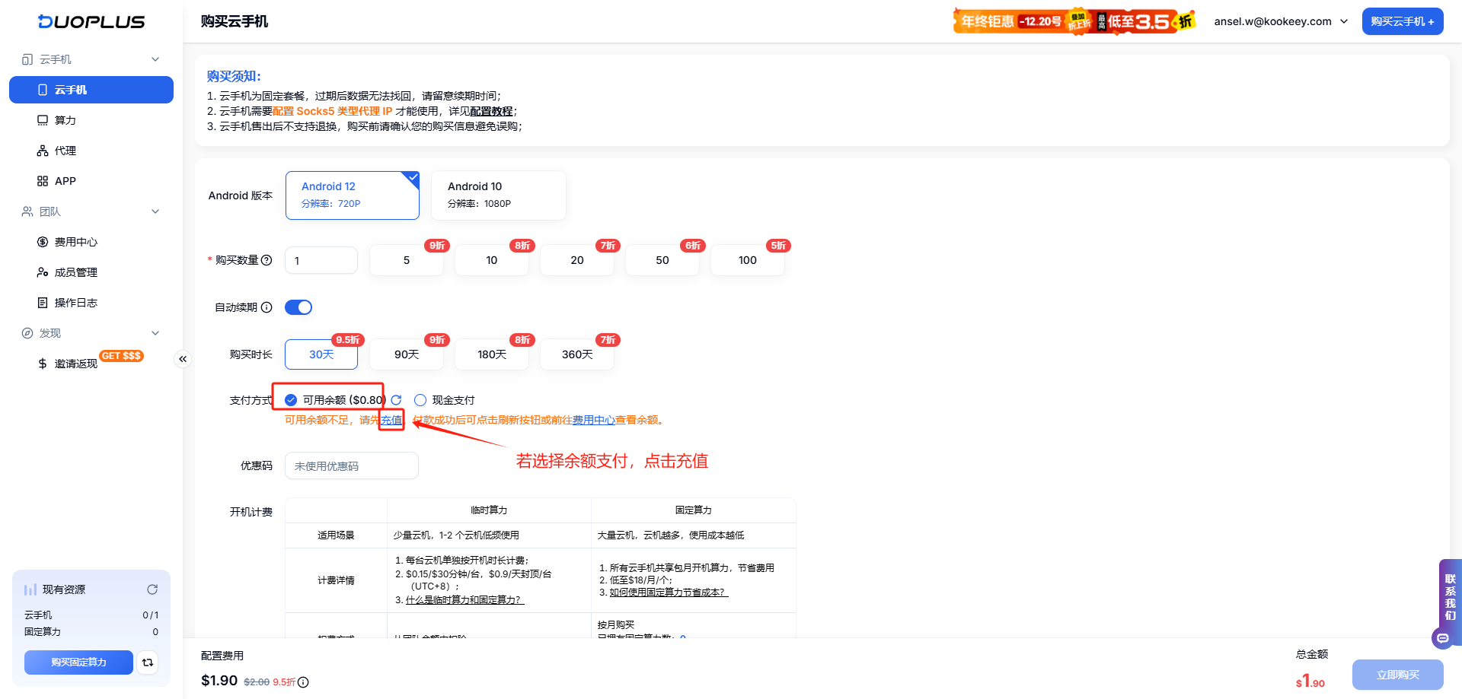Select the 360天 purchase duration
This screenshot has width=1462, height=699.
[576, 354]
